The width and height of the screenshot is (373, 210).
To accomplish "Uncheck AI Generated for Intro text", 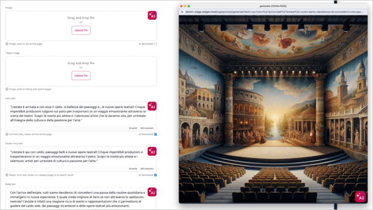I will [x=155, y=134].
